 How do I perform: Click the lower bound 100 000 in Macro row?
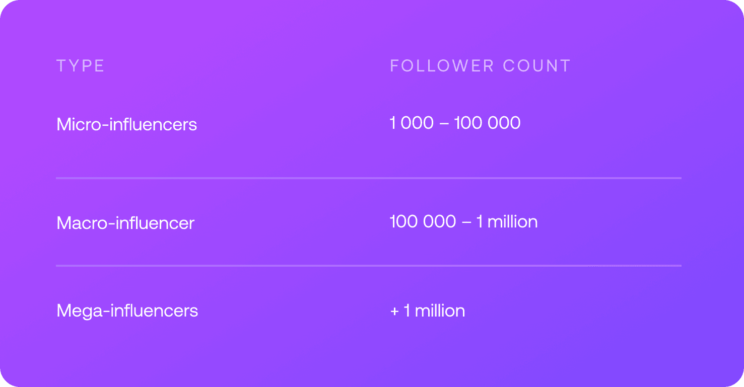[423, 221]
